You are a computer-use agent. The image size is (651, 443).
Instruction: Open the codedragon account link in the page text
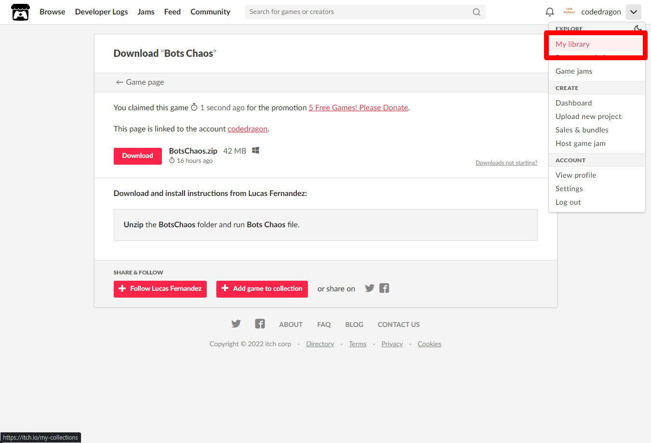point(248,129)
